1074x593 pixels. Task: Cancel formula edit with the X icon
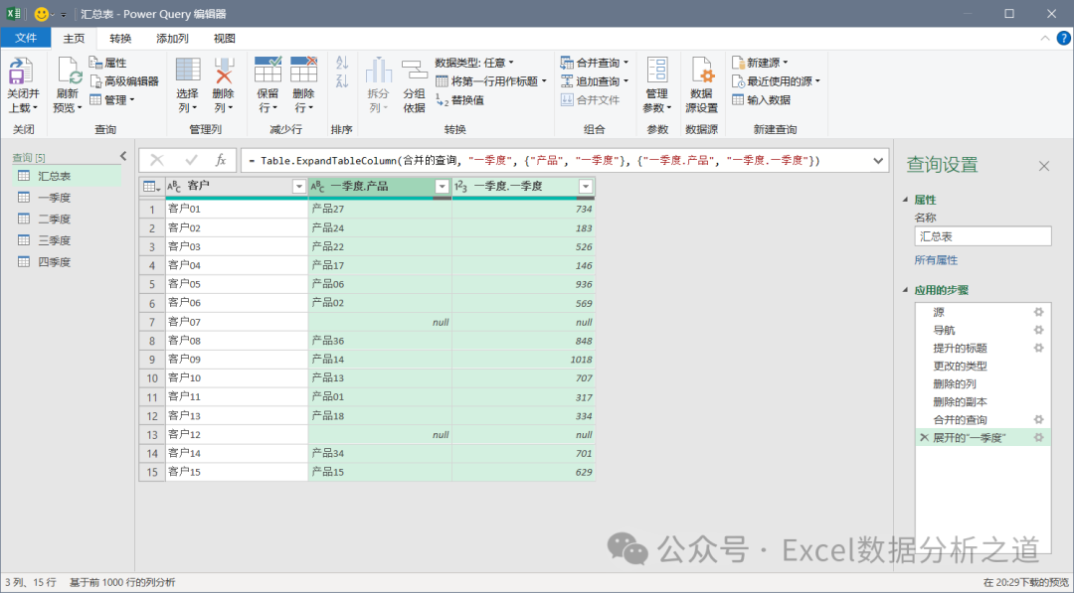tap(157, 160)
